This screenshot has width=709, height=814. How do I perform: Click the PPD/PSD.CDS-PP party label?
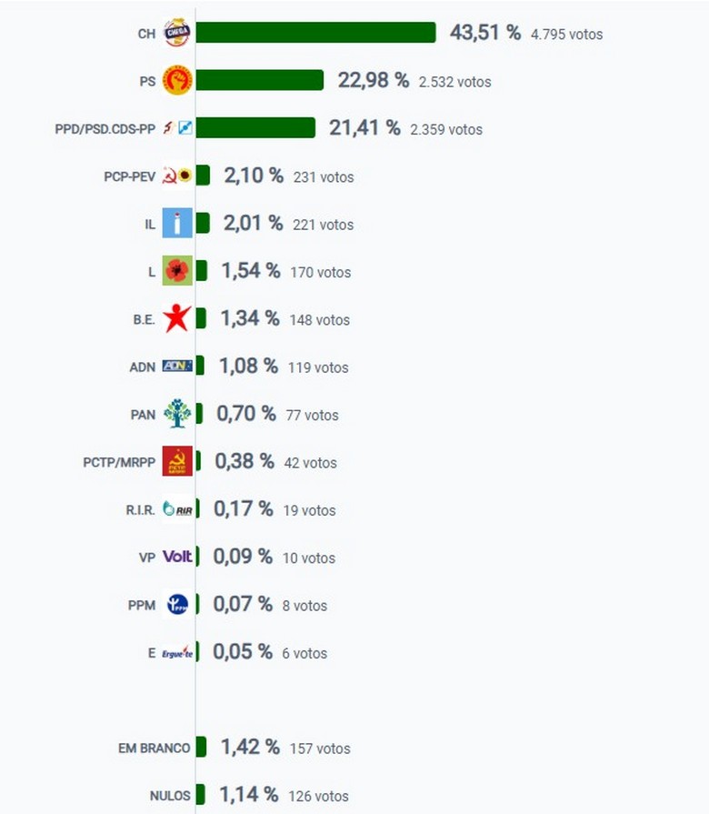click(105, 129)
